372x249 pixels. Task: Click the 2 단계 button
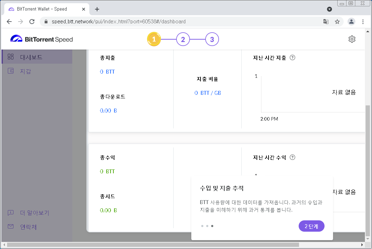[311, 226]
